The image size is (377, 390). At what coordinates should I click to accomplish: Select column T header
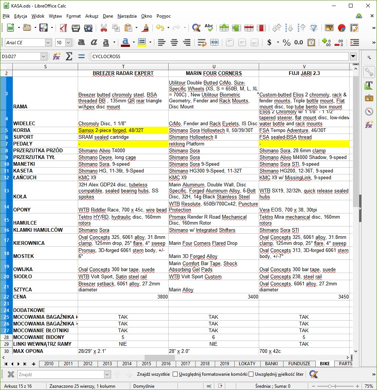coord(123,67)
